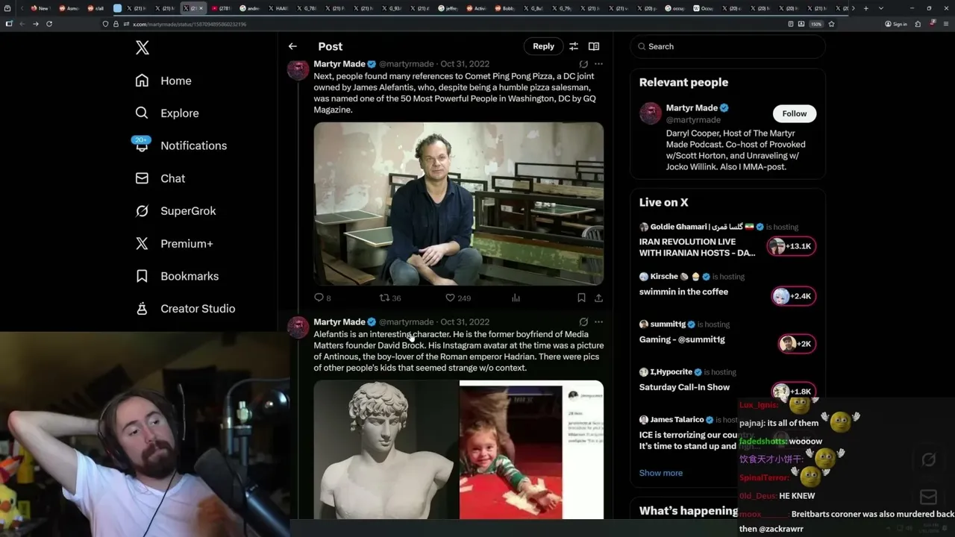Open Bookmarks in the sidebar
This screenshot has height=537, width=955.
click(x=177, y=276)
